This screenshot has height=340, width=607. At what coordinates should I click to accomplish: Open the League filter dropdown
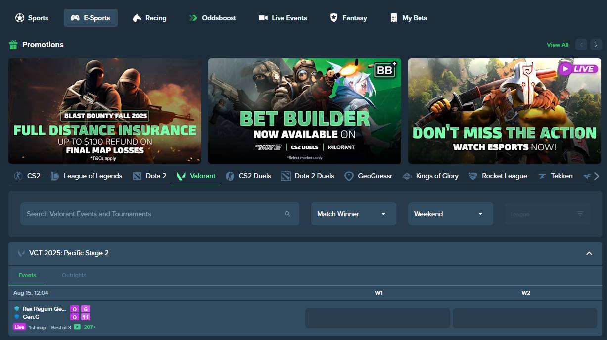547,214
